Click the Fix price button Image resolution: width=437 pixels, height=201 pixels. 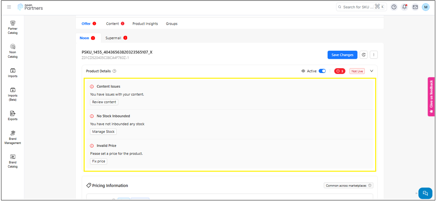[x=99, y=161]
